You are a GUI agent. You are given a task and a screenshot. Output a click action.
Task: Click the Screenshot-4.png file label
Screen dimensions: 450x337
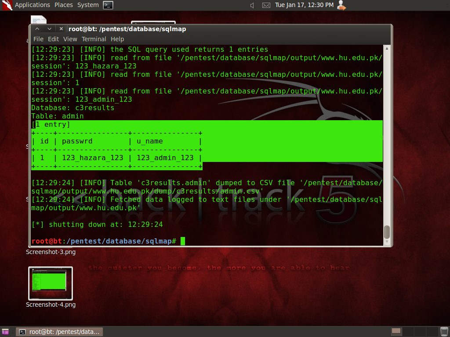click(x=51, y=305)
